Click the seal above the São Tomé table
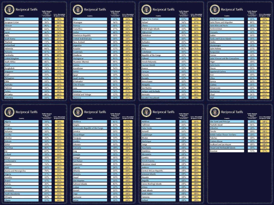274x205 pixels. point(215,112)
